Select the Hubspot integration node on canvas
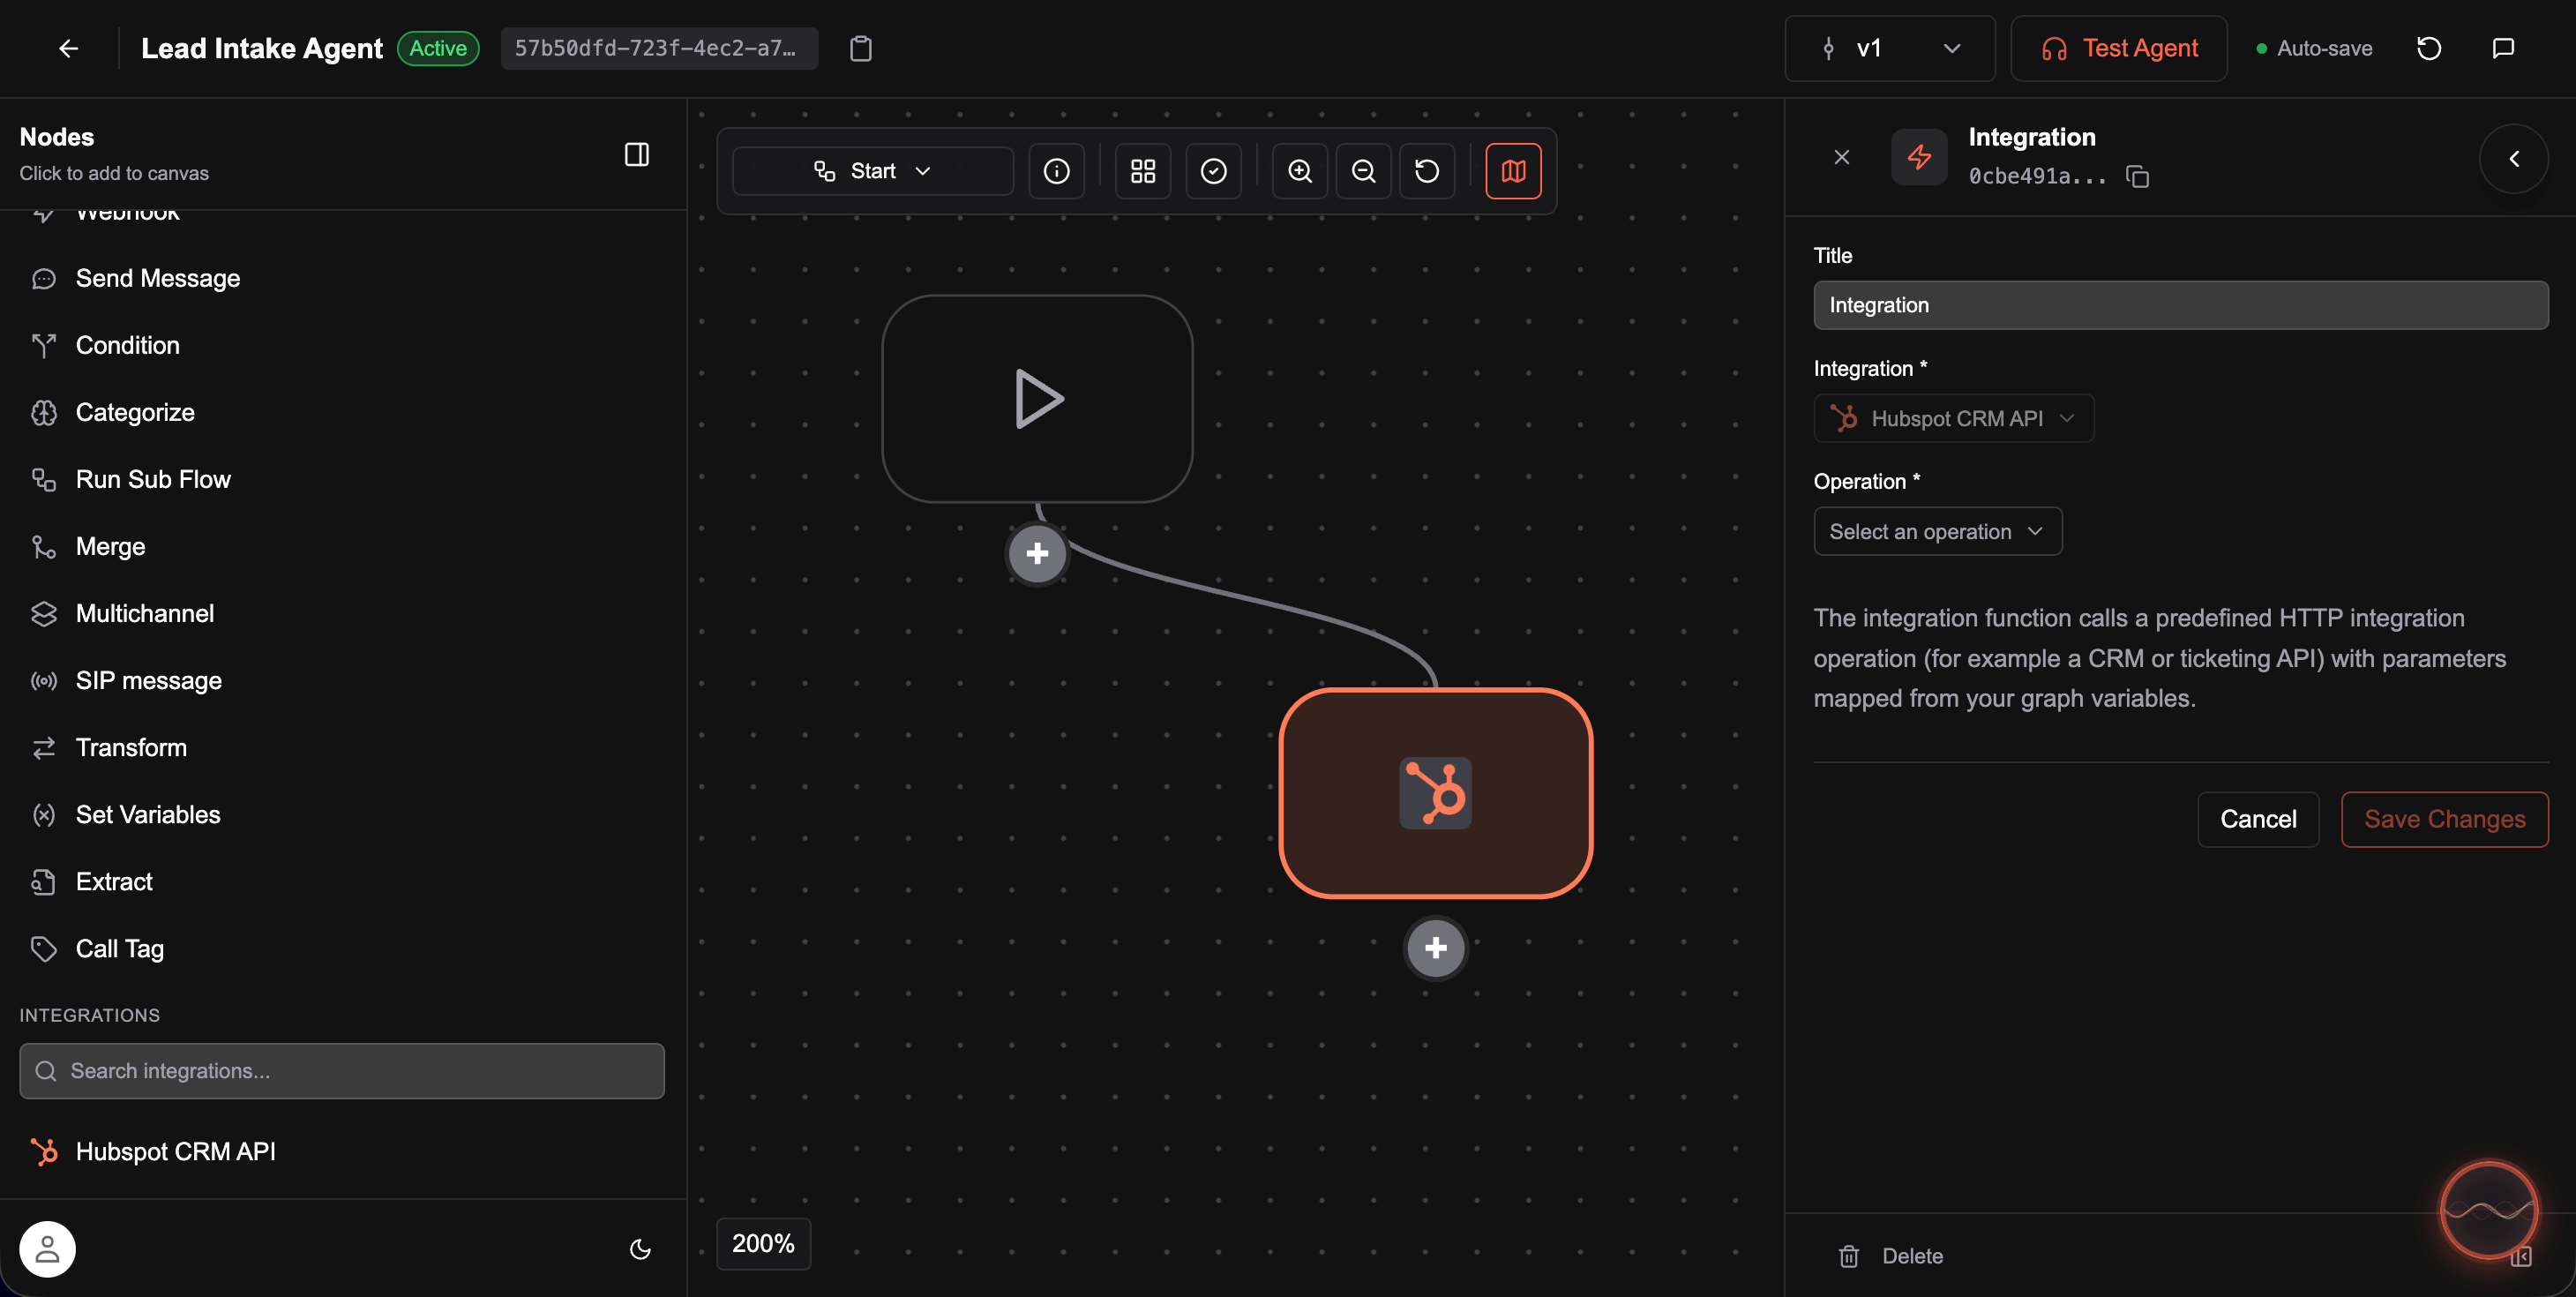Viewport: 2576px width, 1297px height. point(1435,793)
